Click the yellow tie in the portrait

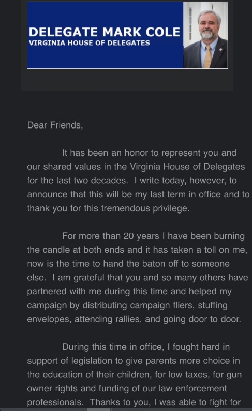coord(208,56)
